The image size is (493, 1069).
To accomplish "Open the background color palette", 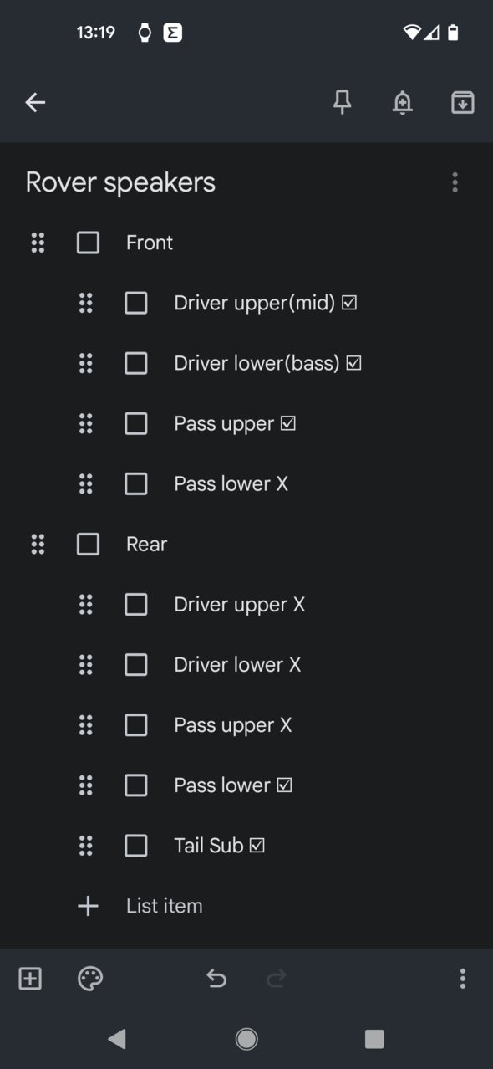I will 90,978.
